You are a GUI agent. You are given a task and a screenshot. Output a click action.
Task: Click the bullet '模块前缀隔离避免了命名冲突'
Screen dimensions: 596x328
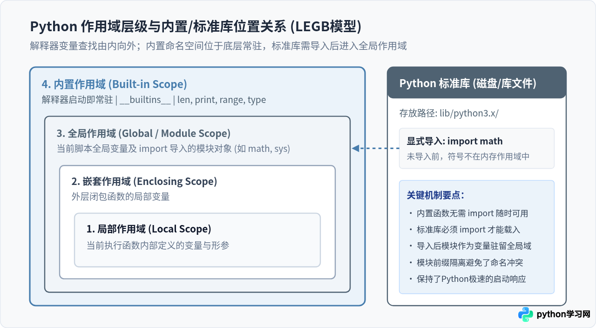(469, 262)
